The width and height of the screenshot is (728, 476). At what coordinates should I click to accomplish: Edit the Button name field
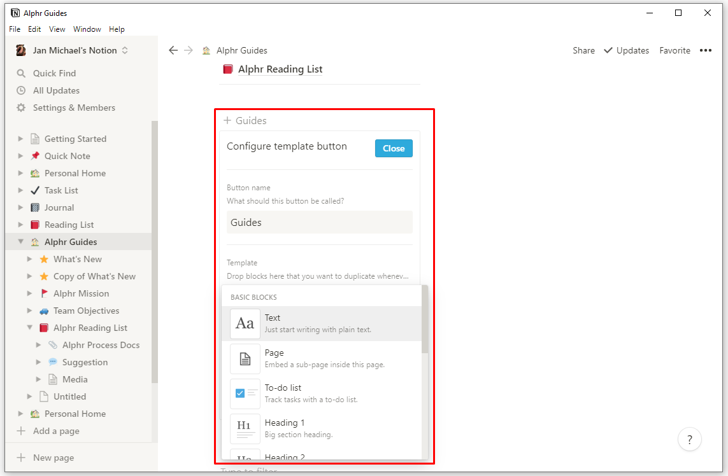coord(320,222)
